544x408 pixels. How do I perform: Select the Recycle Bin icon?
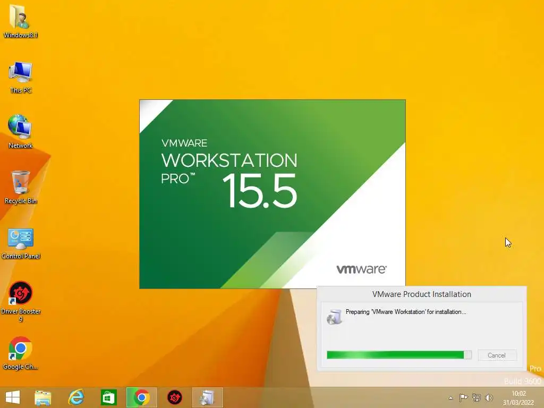tap(21, 188)
